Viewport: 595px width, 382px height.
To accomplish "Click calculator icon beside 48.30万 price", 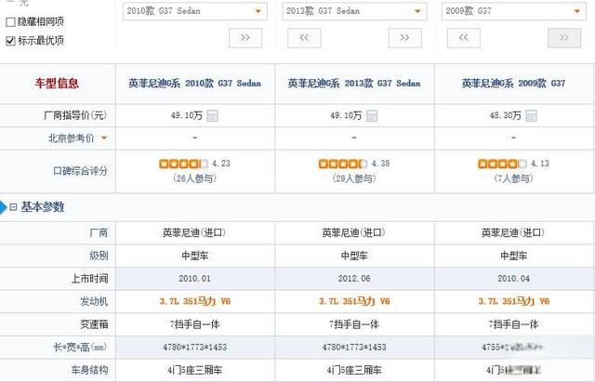I will pyautogui.click(x=532, y=116).
